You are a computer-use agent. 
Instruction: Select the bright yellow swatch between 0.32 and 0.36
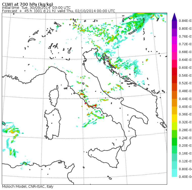tap(174, 118)
